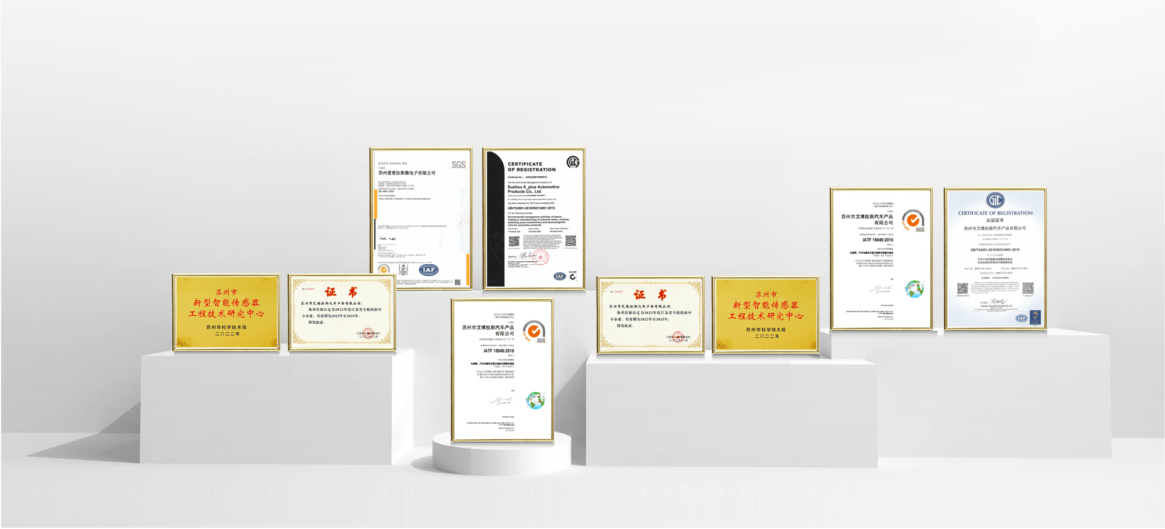
Task: Click the UKAS crown mark on ISO 9001 certificate
Action: 403,270
